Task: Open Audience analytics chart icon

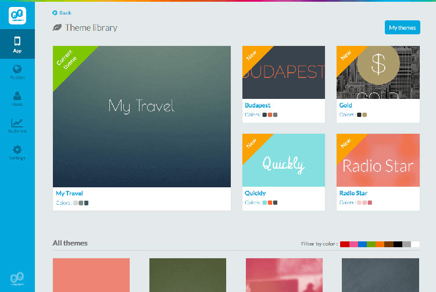Action: pos(17,124)
